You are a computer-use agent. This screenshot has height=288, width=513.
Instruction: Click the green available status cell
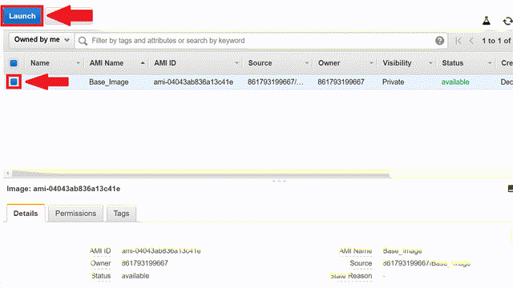coord(455,82)
